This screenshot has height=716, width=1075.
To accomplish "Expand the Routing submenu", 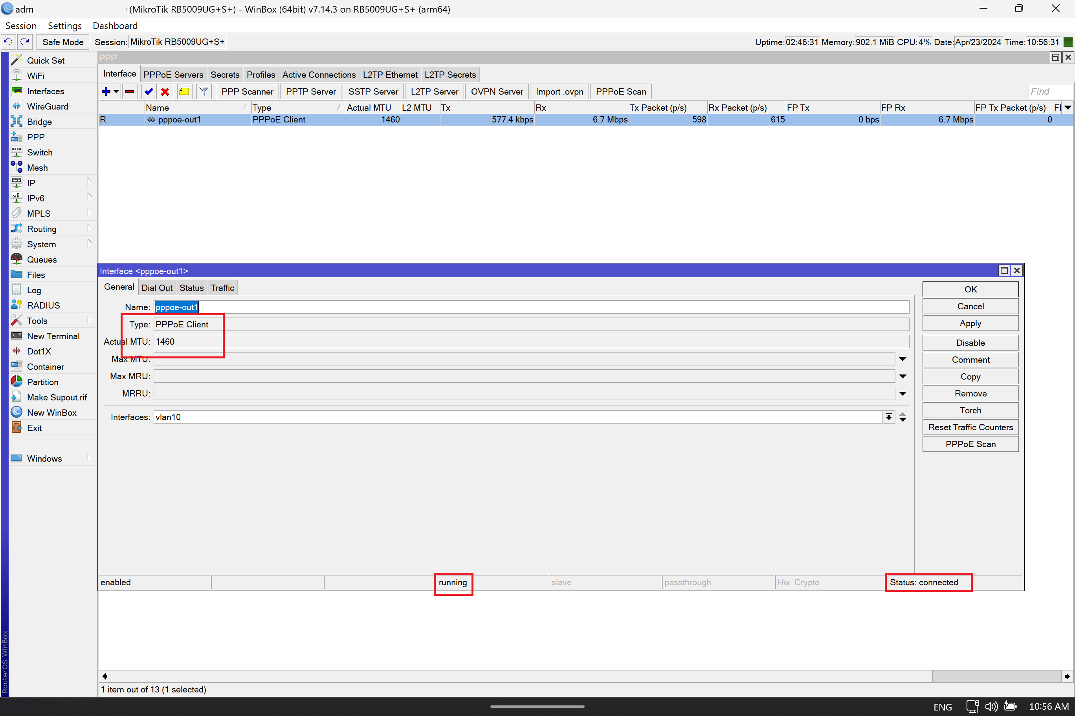I will coord(90,228).
